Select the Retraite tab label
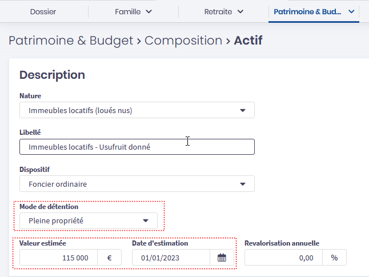 (x=218, y=11)
